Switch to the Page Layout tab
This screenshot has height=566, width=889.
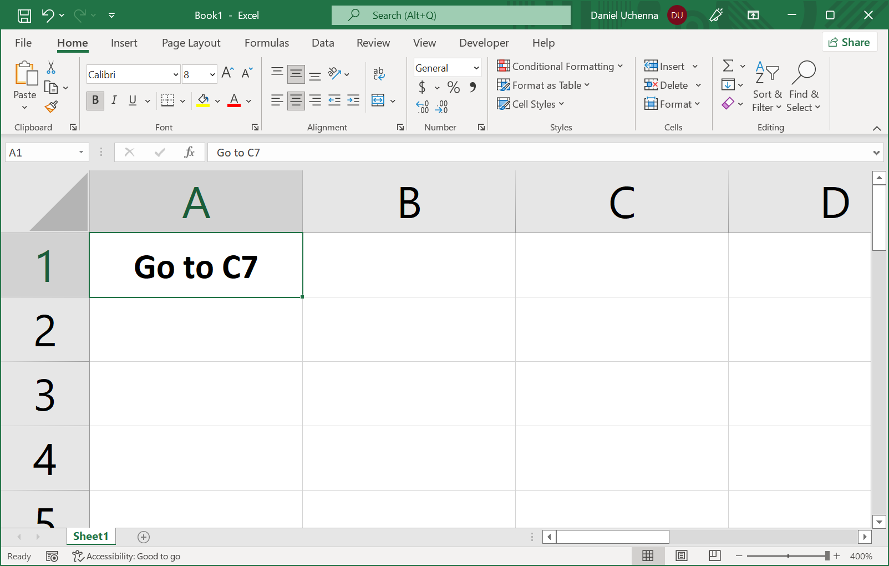tap(191, 43)
